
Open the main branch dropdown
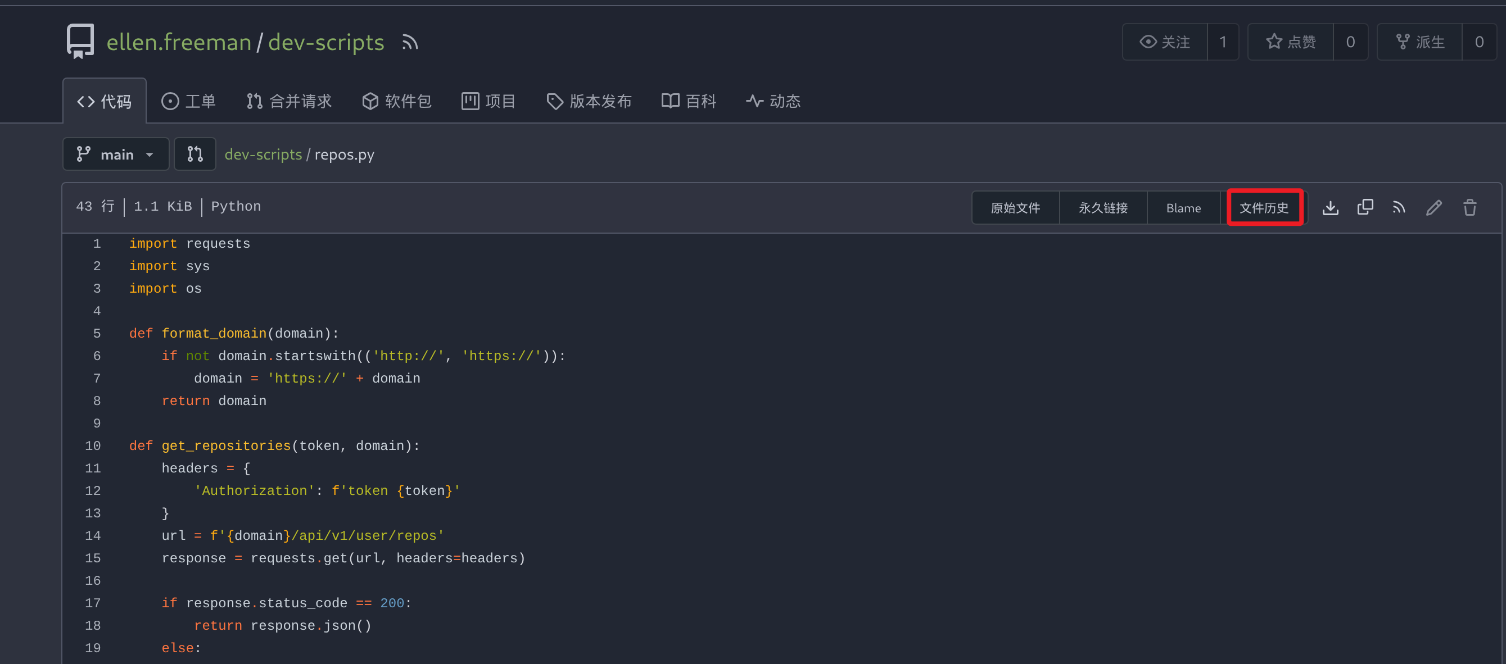coord(115,154)
